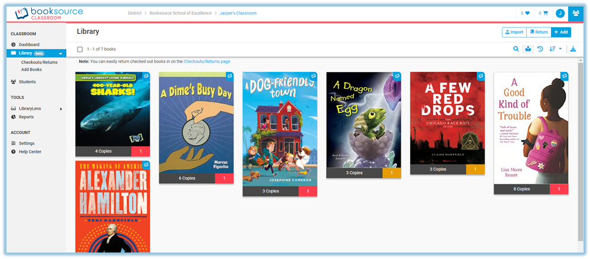The image size is (590, 259).
Task: Open the A Dime's Busy Day cover
Action: click(196, 123)
